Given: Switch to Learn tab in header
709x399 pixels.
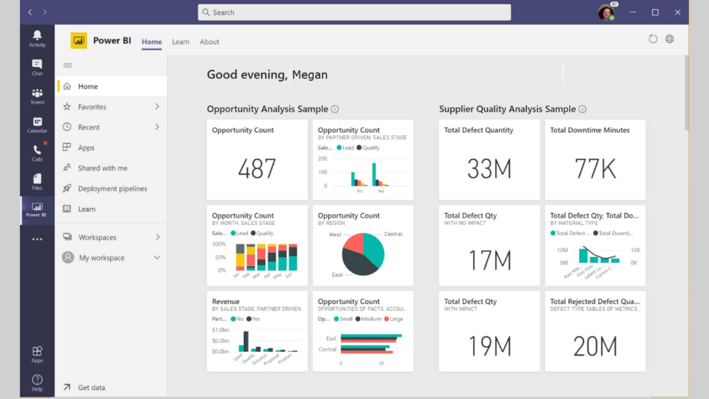Looking at the screenshot, I should coord(181,42).
